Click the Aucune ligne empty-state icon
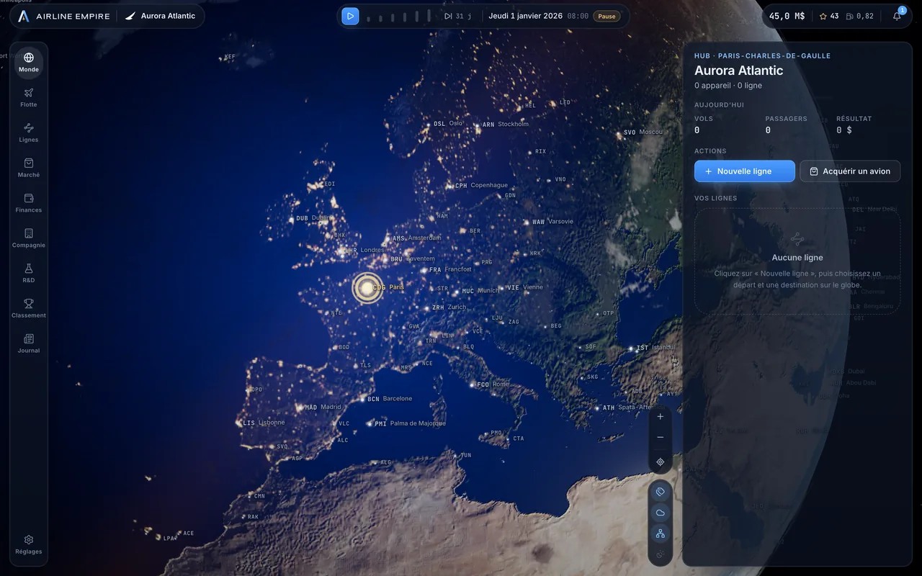 click(797, 239)
